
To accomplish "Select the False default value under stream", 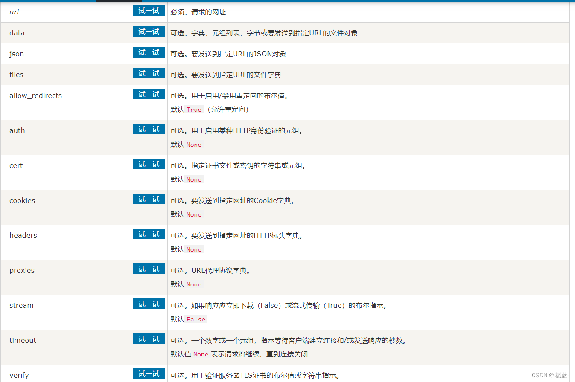I will point(196,319).
